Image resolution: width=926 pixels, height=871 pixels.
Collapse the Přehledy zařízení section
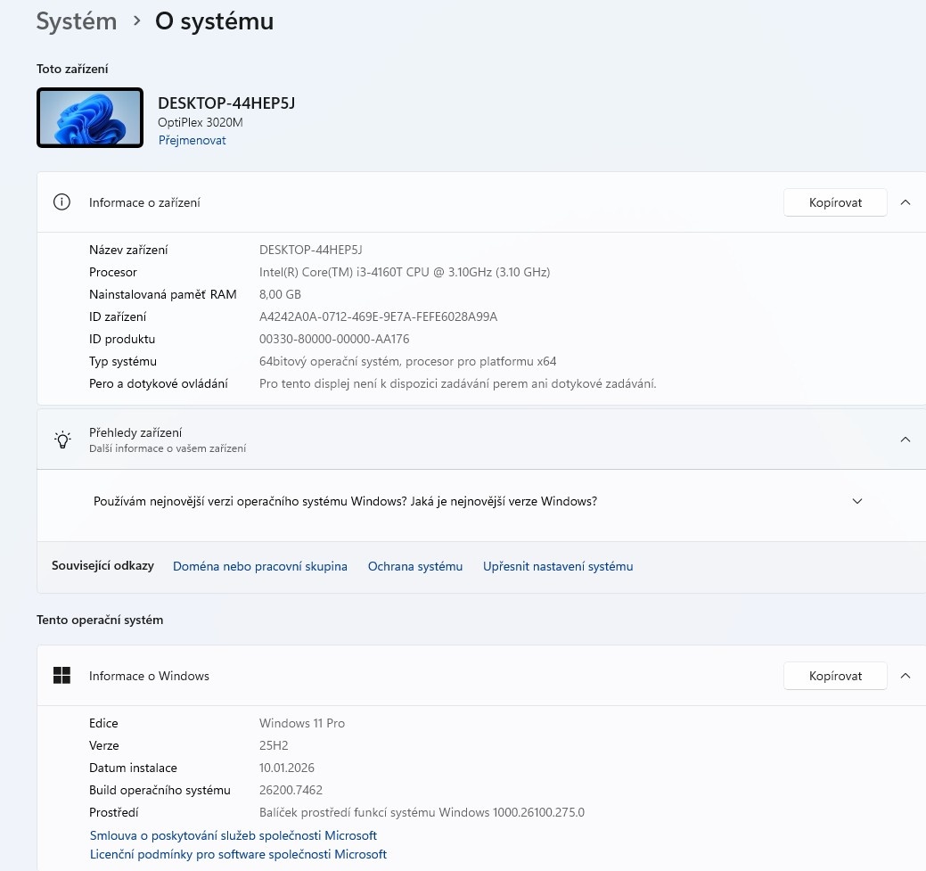[906, 439]
